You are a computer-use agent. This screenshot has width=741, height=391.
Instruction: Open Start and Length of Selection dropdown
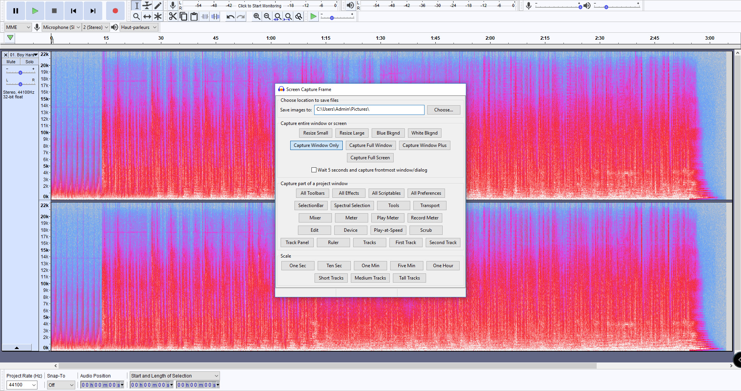click(175, 376)
